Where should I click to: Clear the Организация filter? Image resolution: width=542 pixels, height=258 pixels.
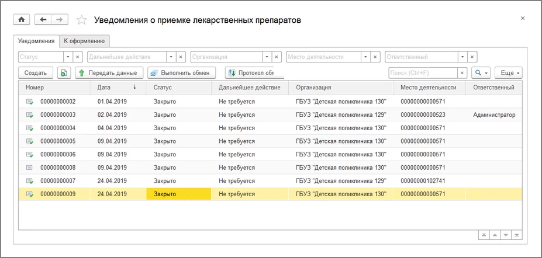(x=276, y=57)
